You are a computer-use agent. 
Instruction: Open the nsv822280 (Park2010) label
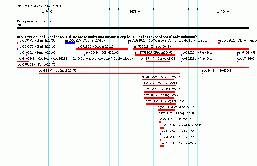(198, 52)
